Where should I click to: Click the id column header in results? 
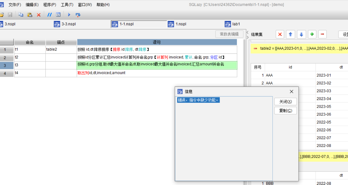pyautogui.click(x=290, y=67)
